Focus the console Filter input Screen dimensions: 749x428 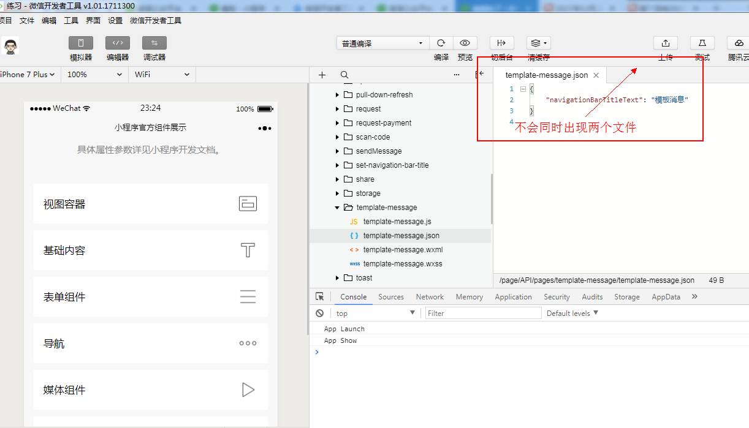(x=484, y=313)
